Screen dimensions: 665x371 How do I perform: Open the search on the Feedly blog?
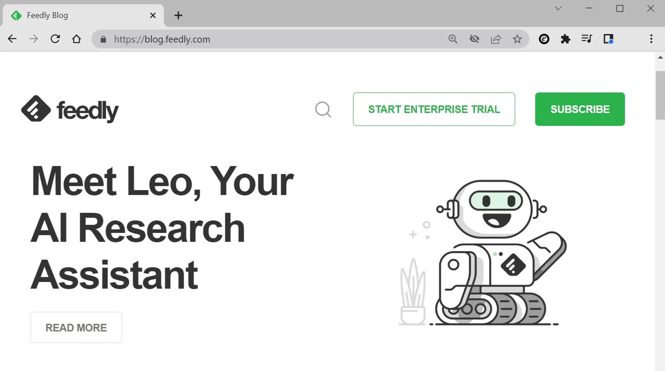tap(323, 109)
